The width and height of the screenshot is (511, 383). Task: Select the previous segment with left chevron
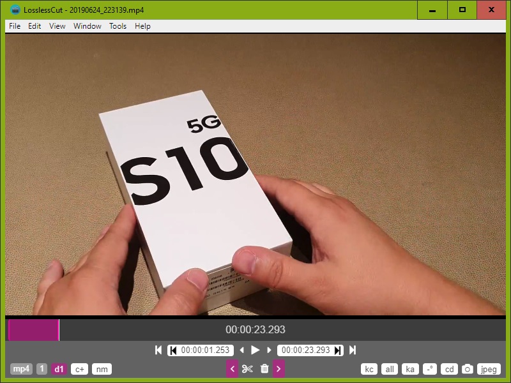point(233,369)
